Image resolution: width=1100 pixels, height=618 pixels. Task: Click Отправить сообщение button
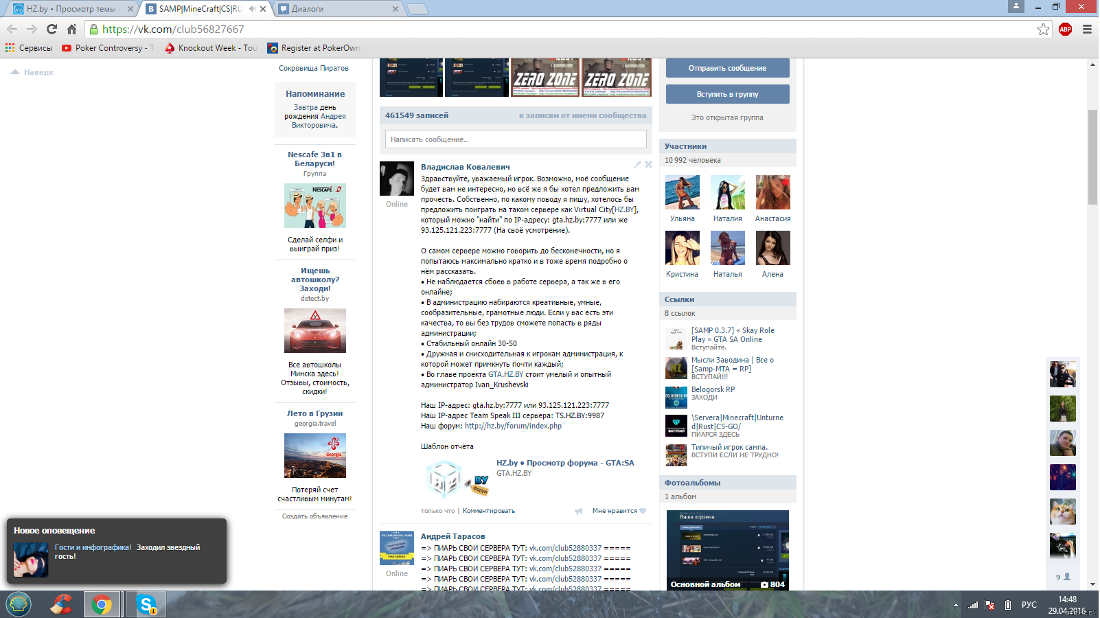pos(727,68)
